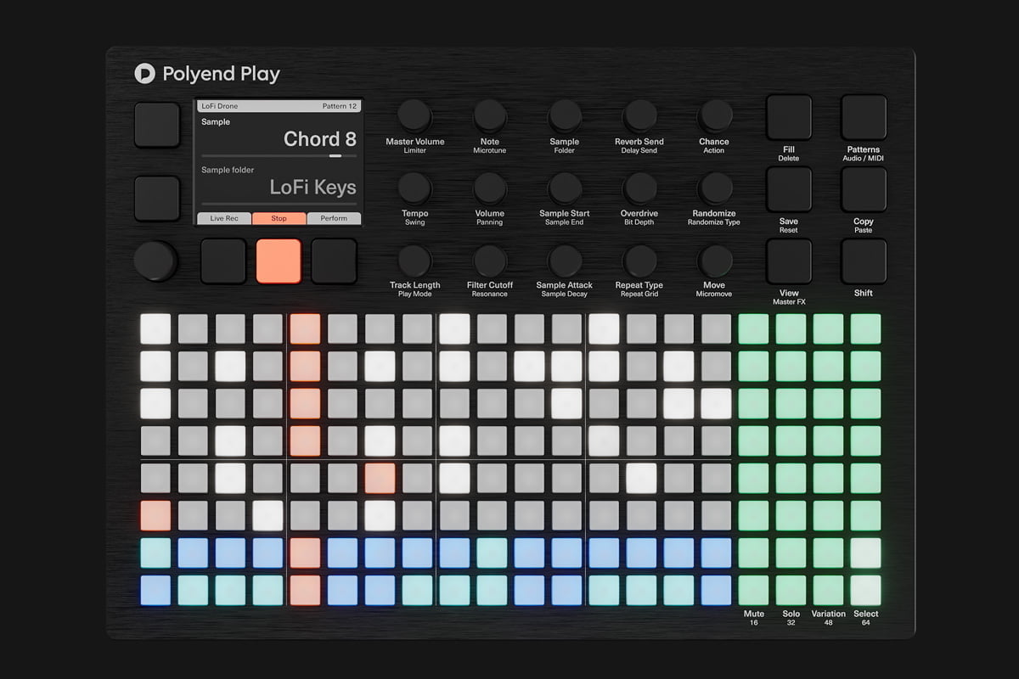Click the screen encoder knob beside transport buttons
Screen dimensions: 1019x679
pos(155,261)
